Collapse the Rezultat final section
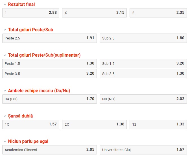Image resolution: width=190 pixels, height=157 pixels. tap(5, 5)
